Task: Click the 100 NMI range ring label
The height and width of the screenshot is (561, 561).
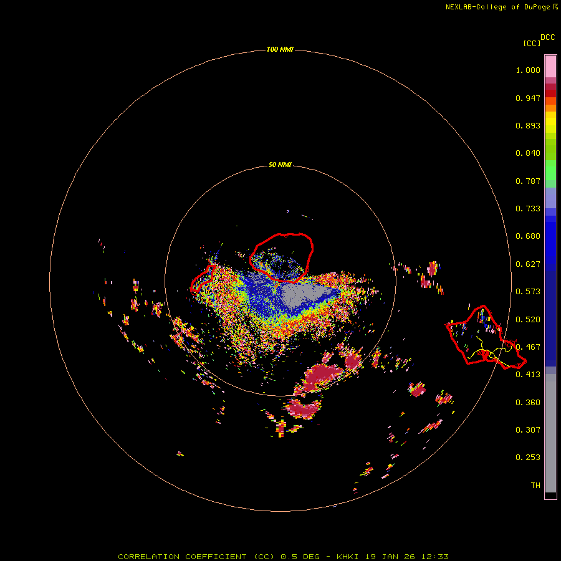Action: 280,49
